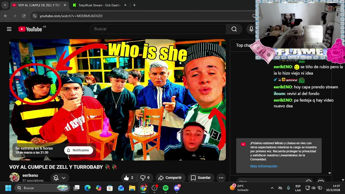
Task: Open Copilot from the taskbar
Action: [x=99, y=188]
